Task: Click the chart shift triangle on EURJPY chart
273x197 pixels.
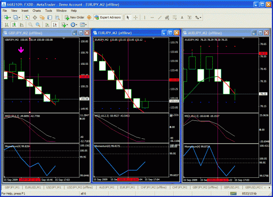Action: [153, 39]
